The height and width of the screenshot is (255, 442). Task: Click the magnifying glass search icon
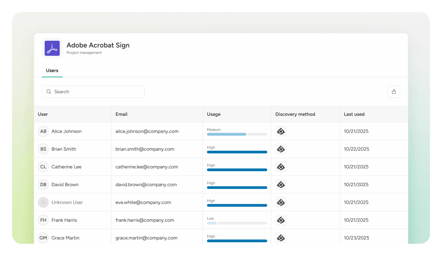tap(49, 92)
